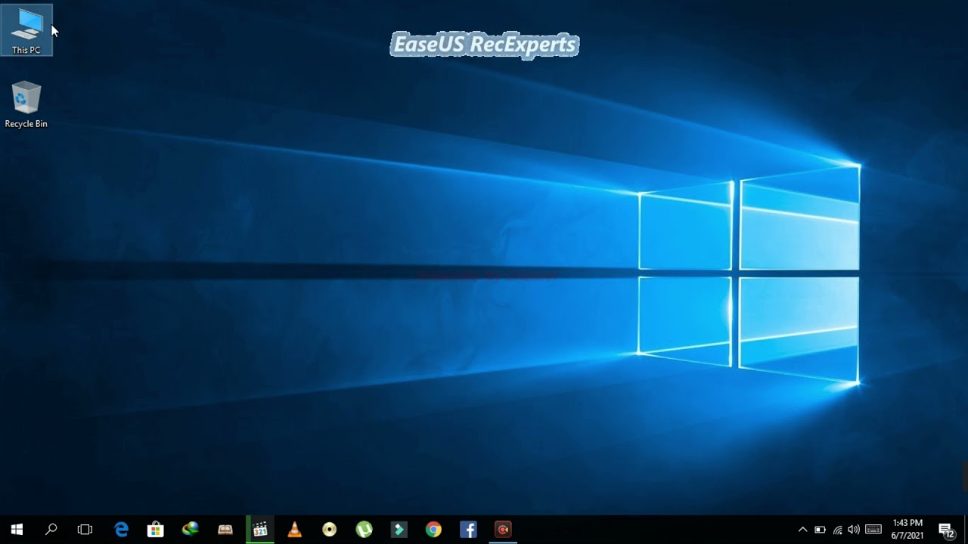
Task: Open the taskbar search magnifier
Action: point(51,530)
